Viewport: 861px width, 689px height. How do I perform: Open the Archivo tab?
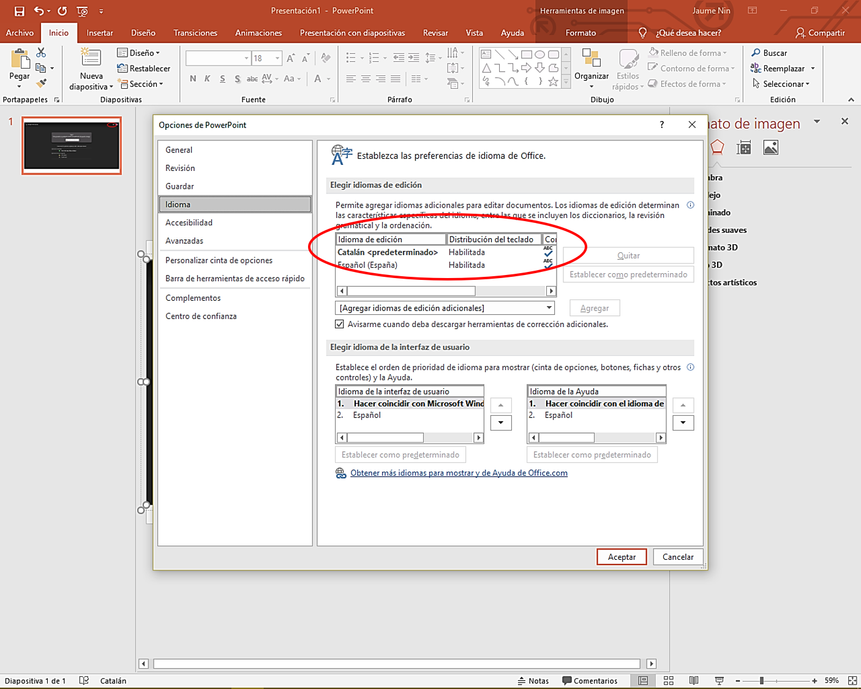point(20,32)
